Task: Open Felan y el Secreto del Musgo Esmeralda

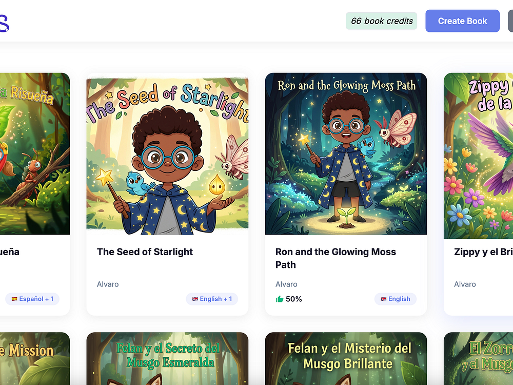Action: [167, 358]
